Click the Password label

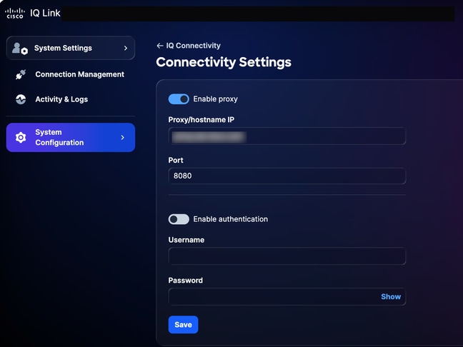point(186,281)
